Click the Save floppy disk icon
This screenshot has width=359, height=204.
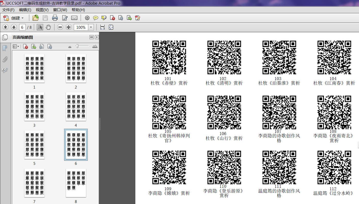point(45,18)
